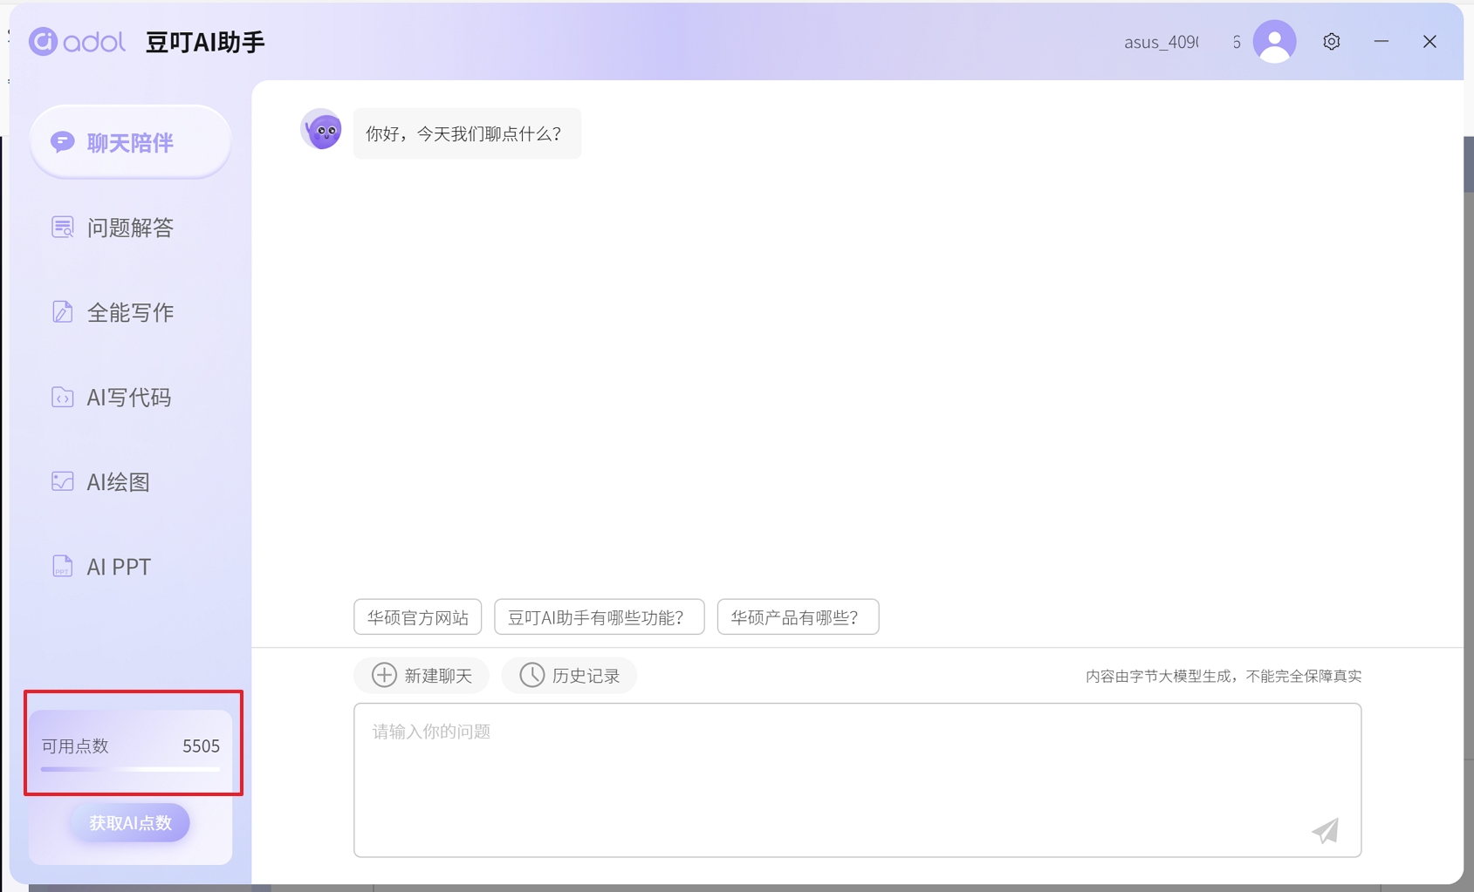Click the 华硕官方网站 suggestion chip
The height and width of the screenshot is (892, 1474).
(x=418, y=617)
